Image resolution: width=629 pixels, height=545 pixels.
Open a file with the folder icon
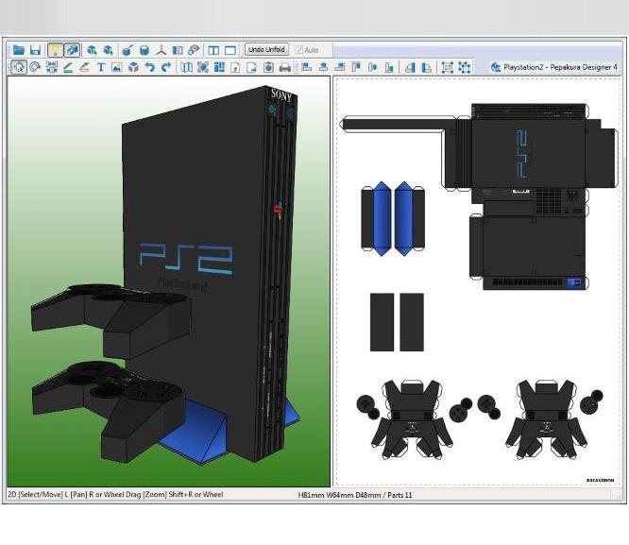pyautogui.click(x=19, y=50)
